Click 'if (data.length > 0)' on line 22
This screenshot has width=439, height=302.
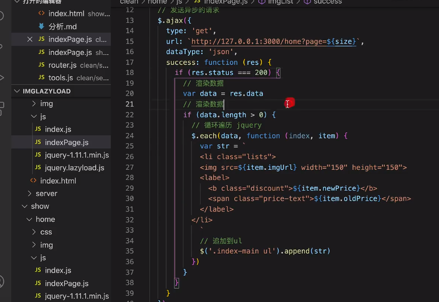[229, 115]
